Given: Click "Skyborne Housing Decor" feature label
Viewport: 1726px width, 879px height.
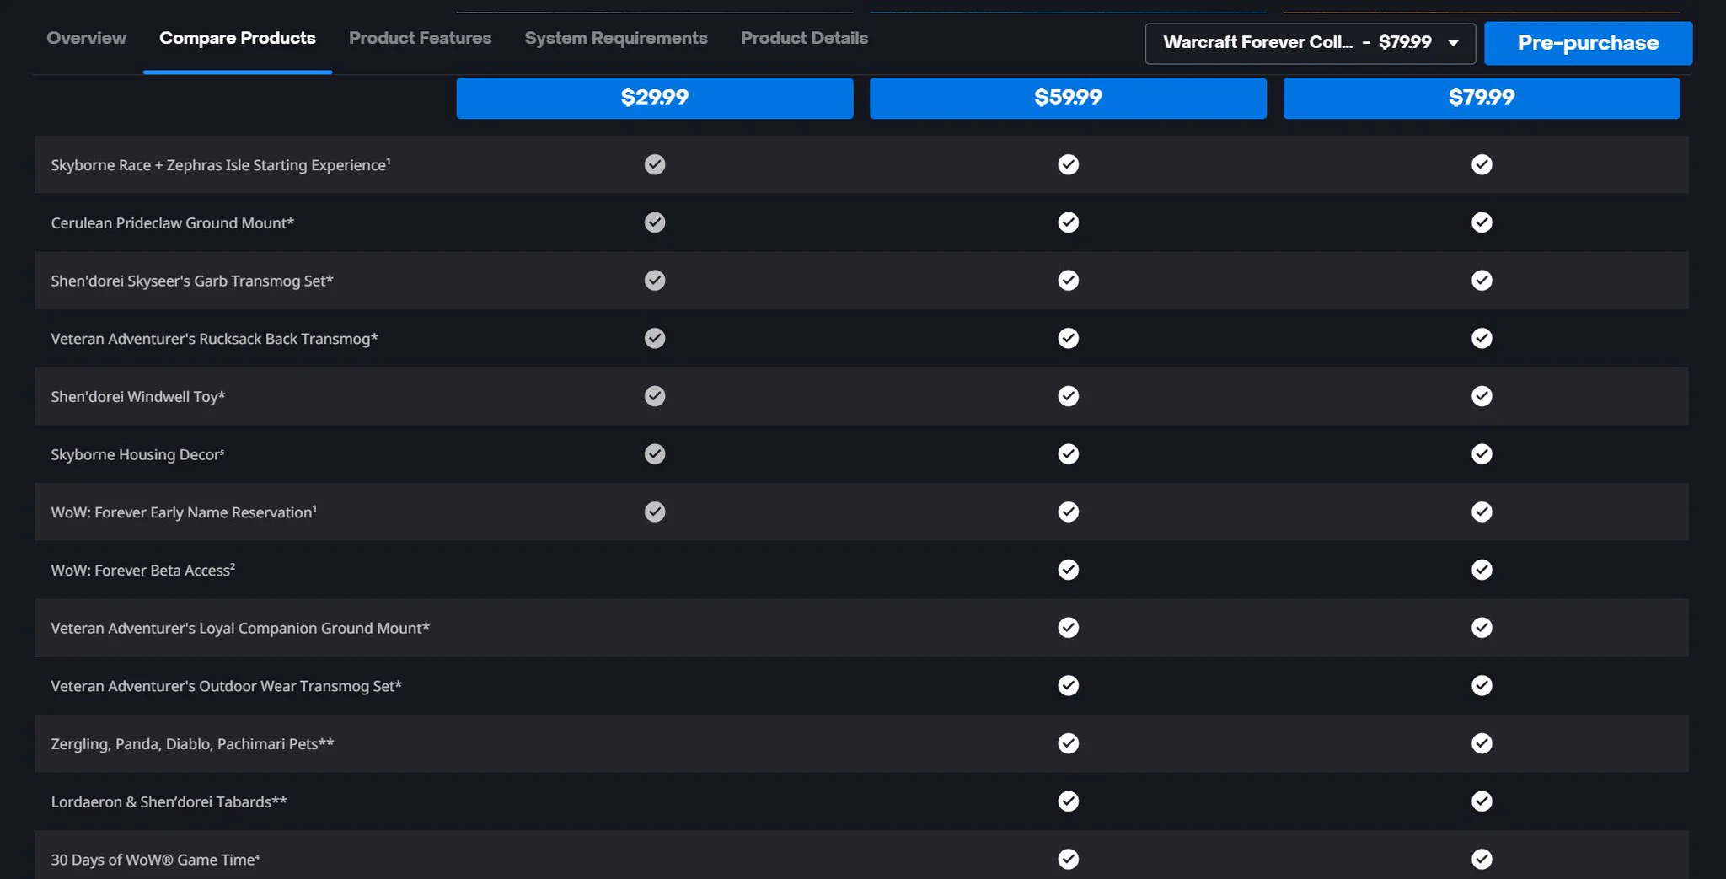Looking at the screenshot, I should [x=137, y=455].
